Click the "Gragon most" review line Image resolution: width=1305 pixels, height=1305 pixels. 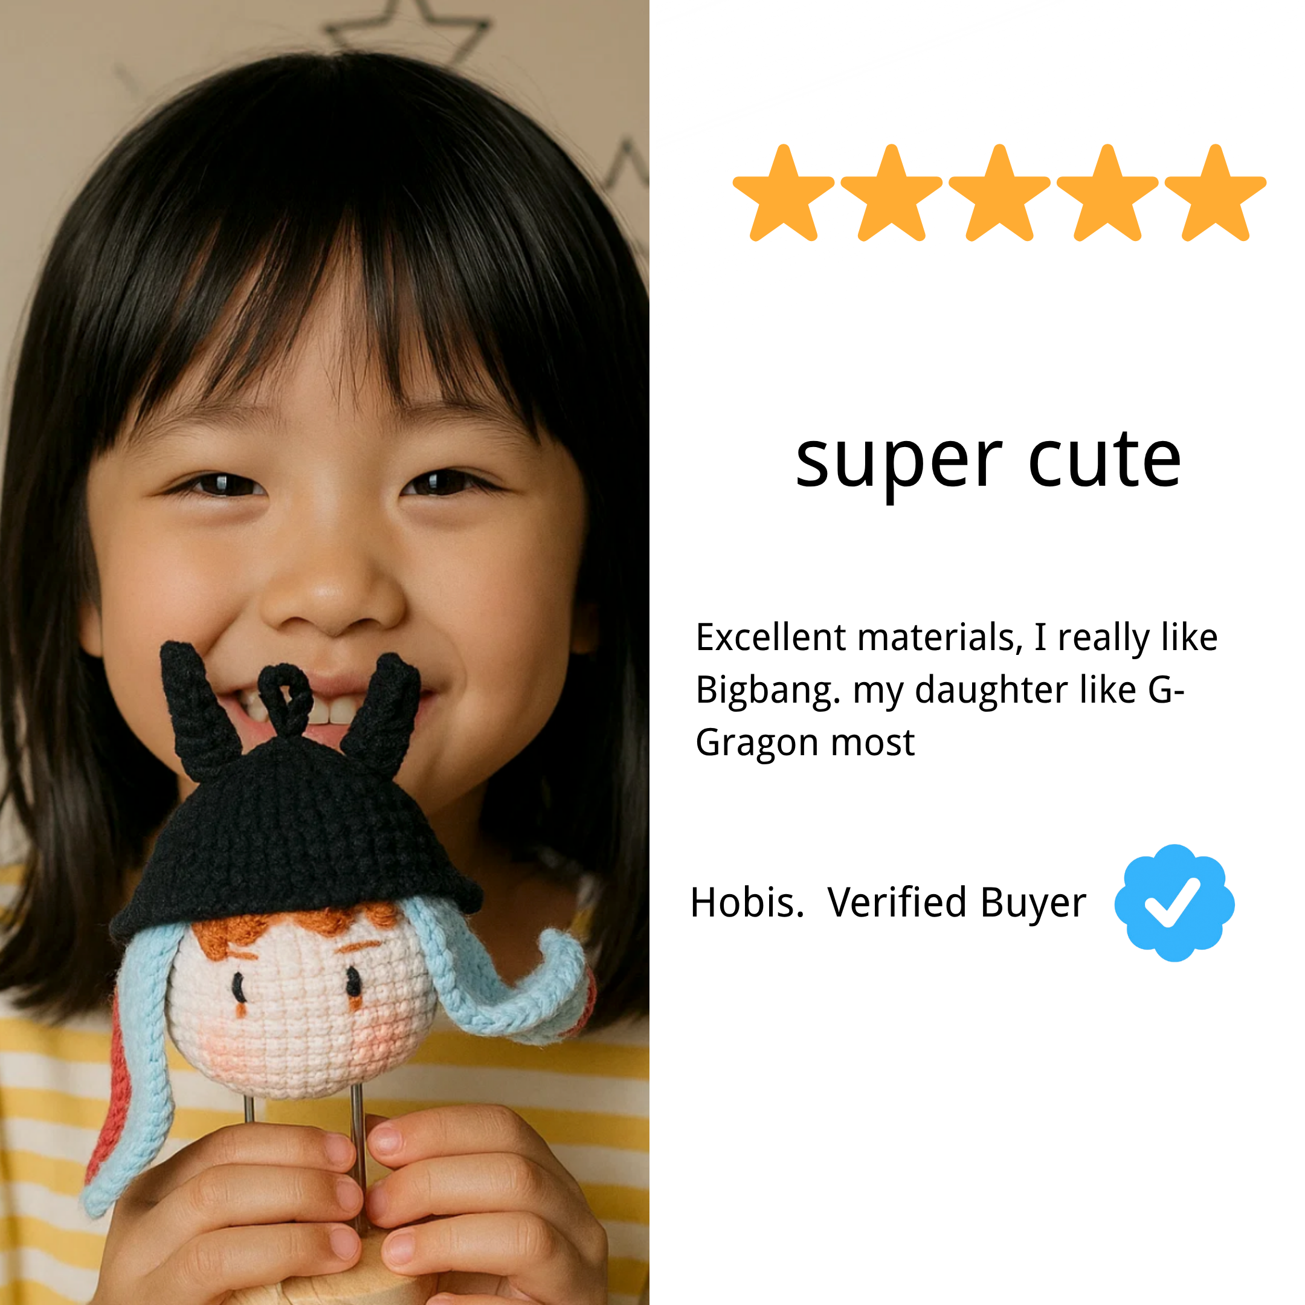[x=805, y=744]
